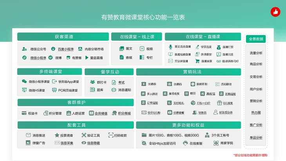Click the 获客渠道 section header
286x161 pixels.
63,37
